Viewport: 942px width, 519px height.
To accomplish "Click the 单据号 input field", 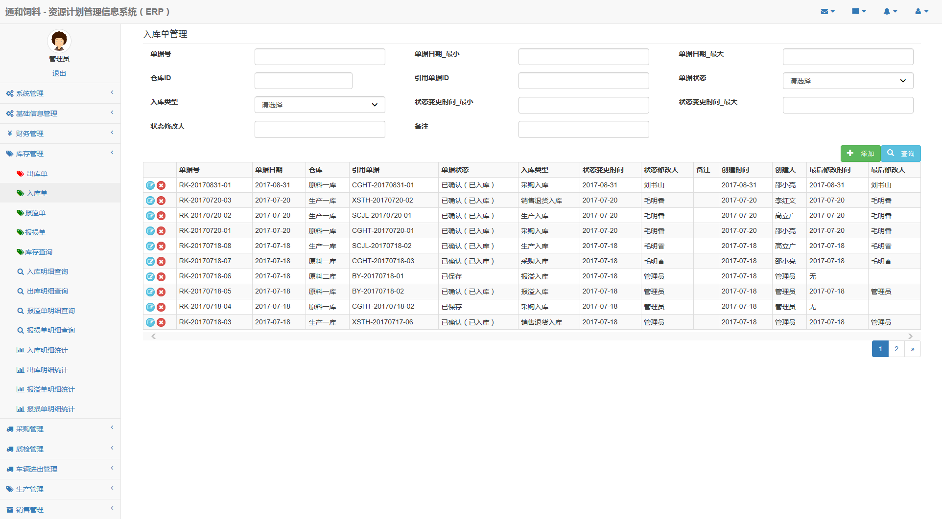I will 320,57.
